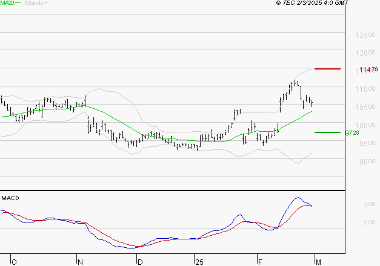Click the O month marker on time axis
The width and height of the screenshot is (380, 266).
(14, 262)
